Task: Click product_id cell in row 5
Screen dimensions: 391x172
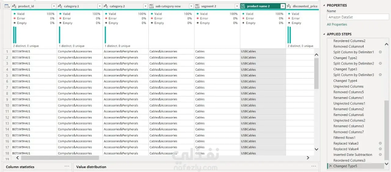Action: pyautogui.click(x=34, y=75)
